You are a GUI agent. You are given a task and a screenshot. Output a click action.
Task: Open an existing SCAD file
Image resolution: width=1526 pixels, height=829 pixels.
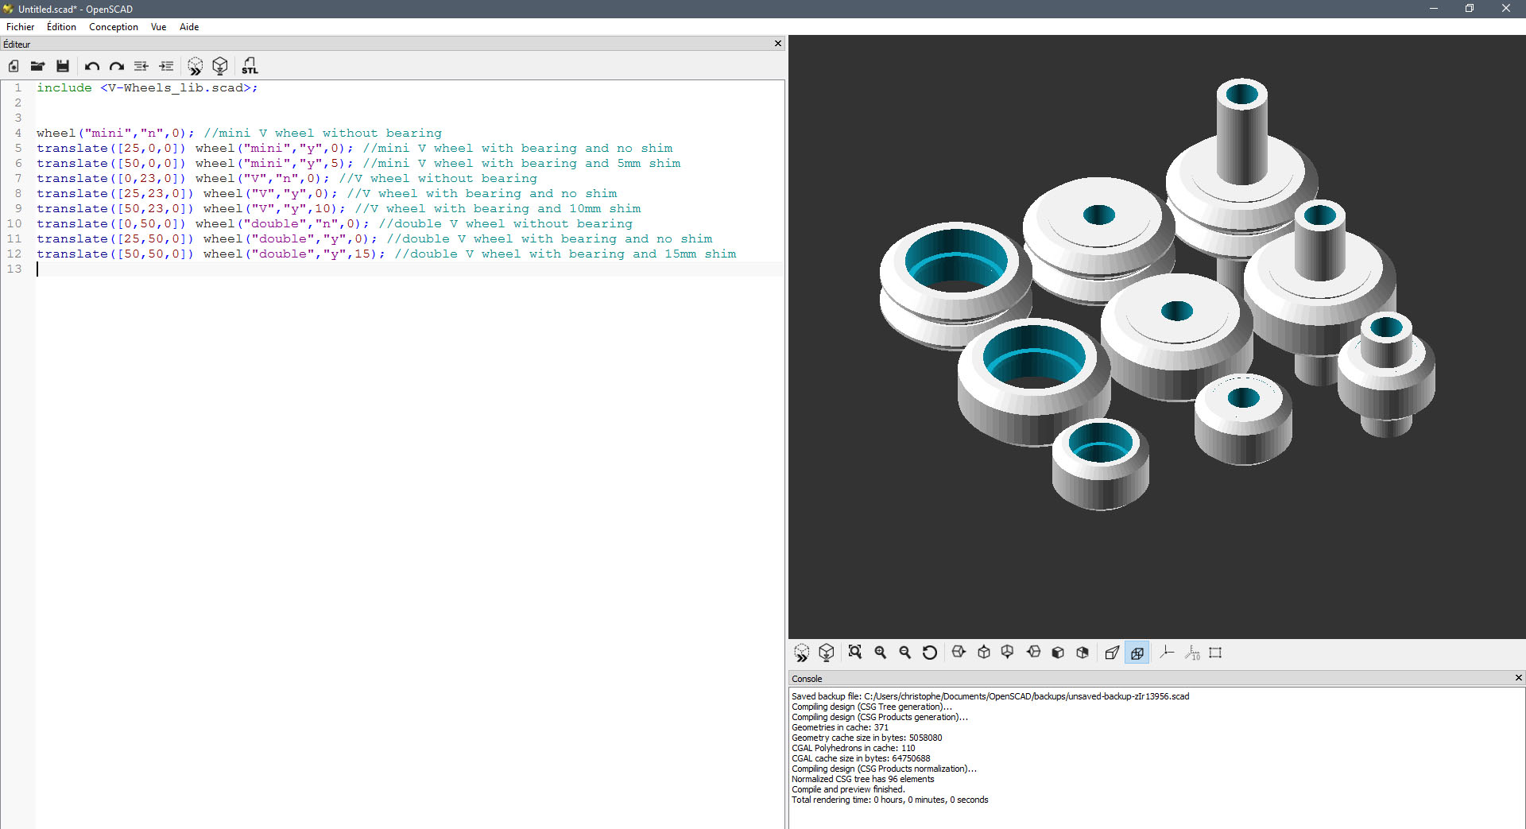(37, 66)
